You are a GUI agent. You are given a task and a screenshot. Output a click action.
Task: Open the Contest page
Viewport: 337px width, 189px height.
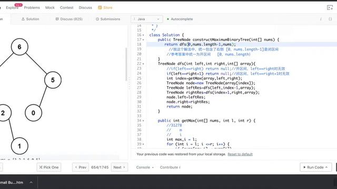[x=67, y=7]
